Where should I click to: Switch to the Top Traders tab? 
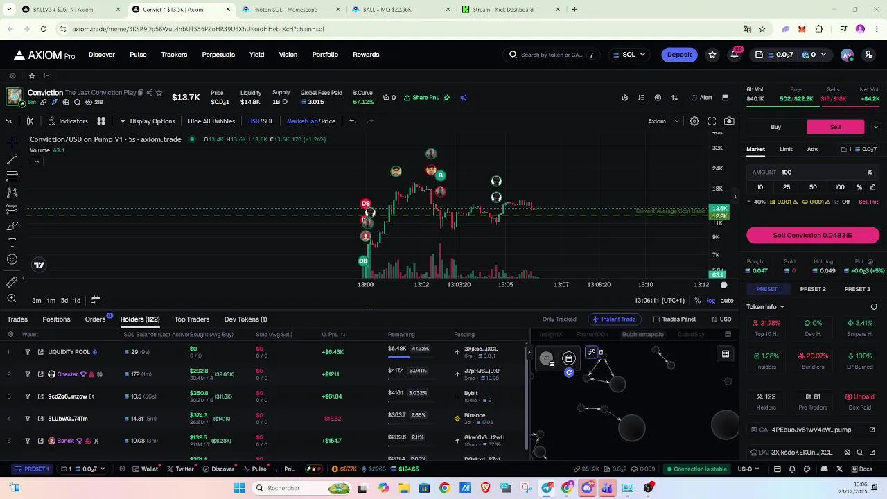192,319
